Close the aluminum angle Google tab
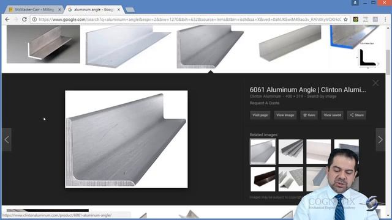Screen dimensions: 392x220 [119, 10]
